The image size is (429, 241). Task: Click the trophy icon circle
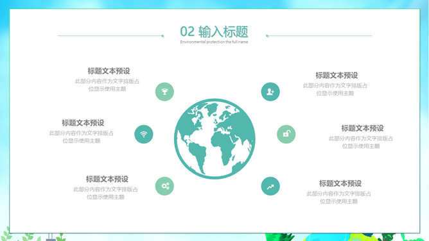point(164,92)
